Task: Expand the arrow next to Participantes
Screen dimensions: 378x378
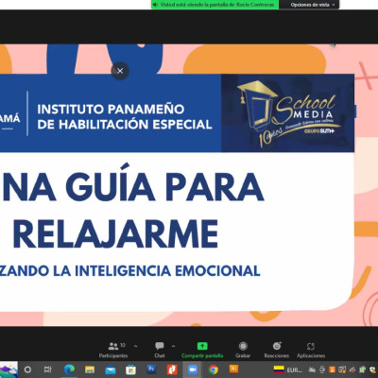Action: click(135, 346)
